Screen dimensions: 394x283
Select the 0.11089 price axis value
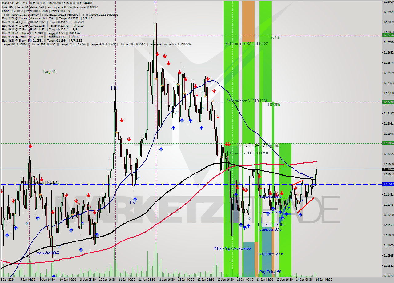[388, 235]
